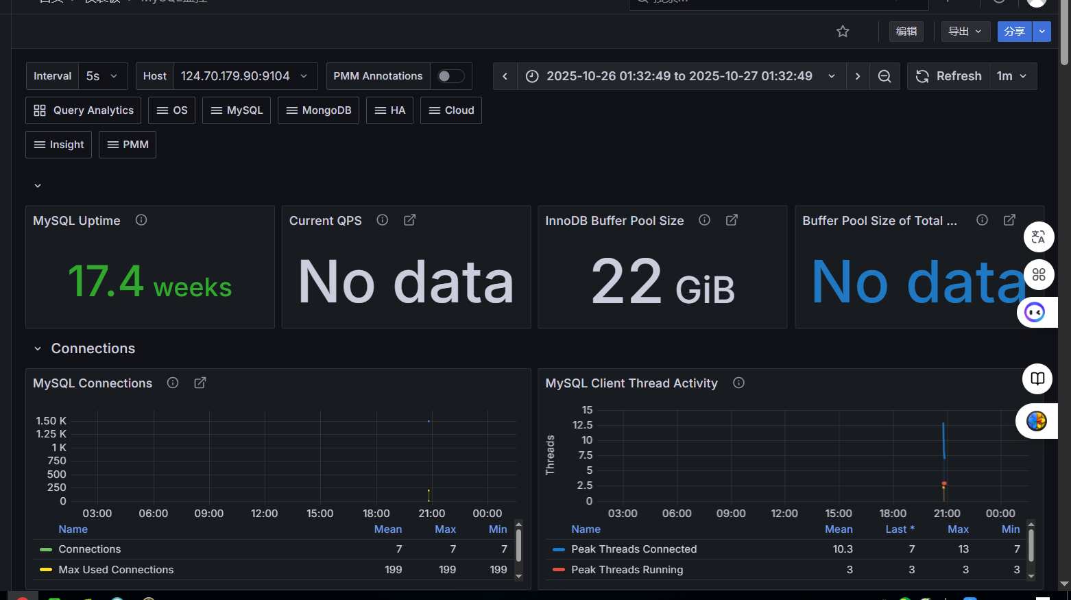Image resolution: width=1071 pixels, height=600 pixels.
Task: Click the zoom out time range icon
Action: pyautogui.click(x=885, y=76)
